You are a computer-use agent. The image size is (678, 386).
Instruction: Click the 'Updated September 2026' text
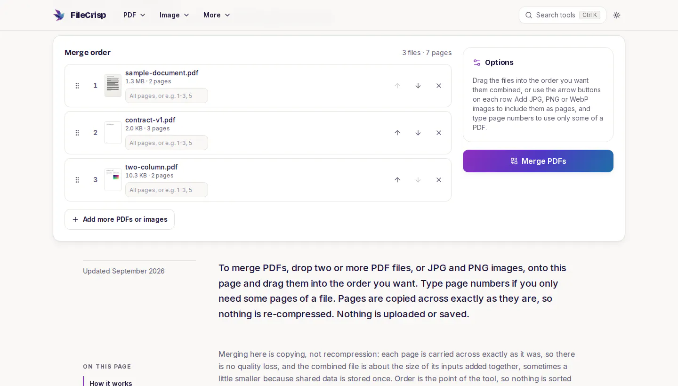(x=124, y=271)
